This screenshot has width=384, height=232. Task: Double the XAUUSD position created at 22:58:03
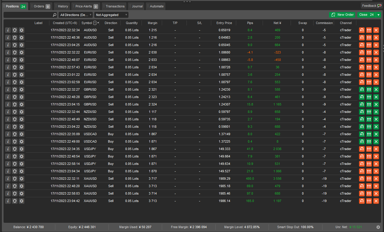pyautogui.click(x=369, y=193)
